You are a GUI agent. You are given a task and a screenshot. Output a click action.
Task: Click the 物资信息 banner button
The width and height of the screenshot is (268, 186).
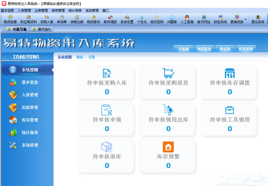pyautogui.click(x=204, y=49)
